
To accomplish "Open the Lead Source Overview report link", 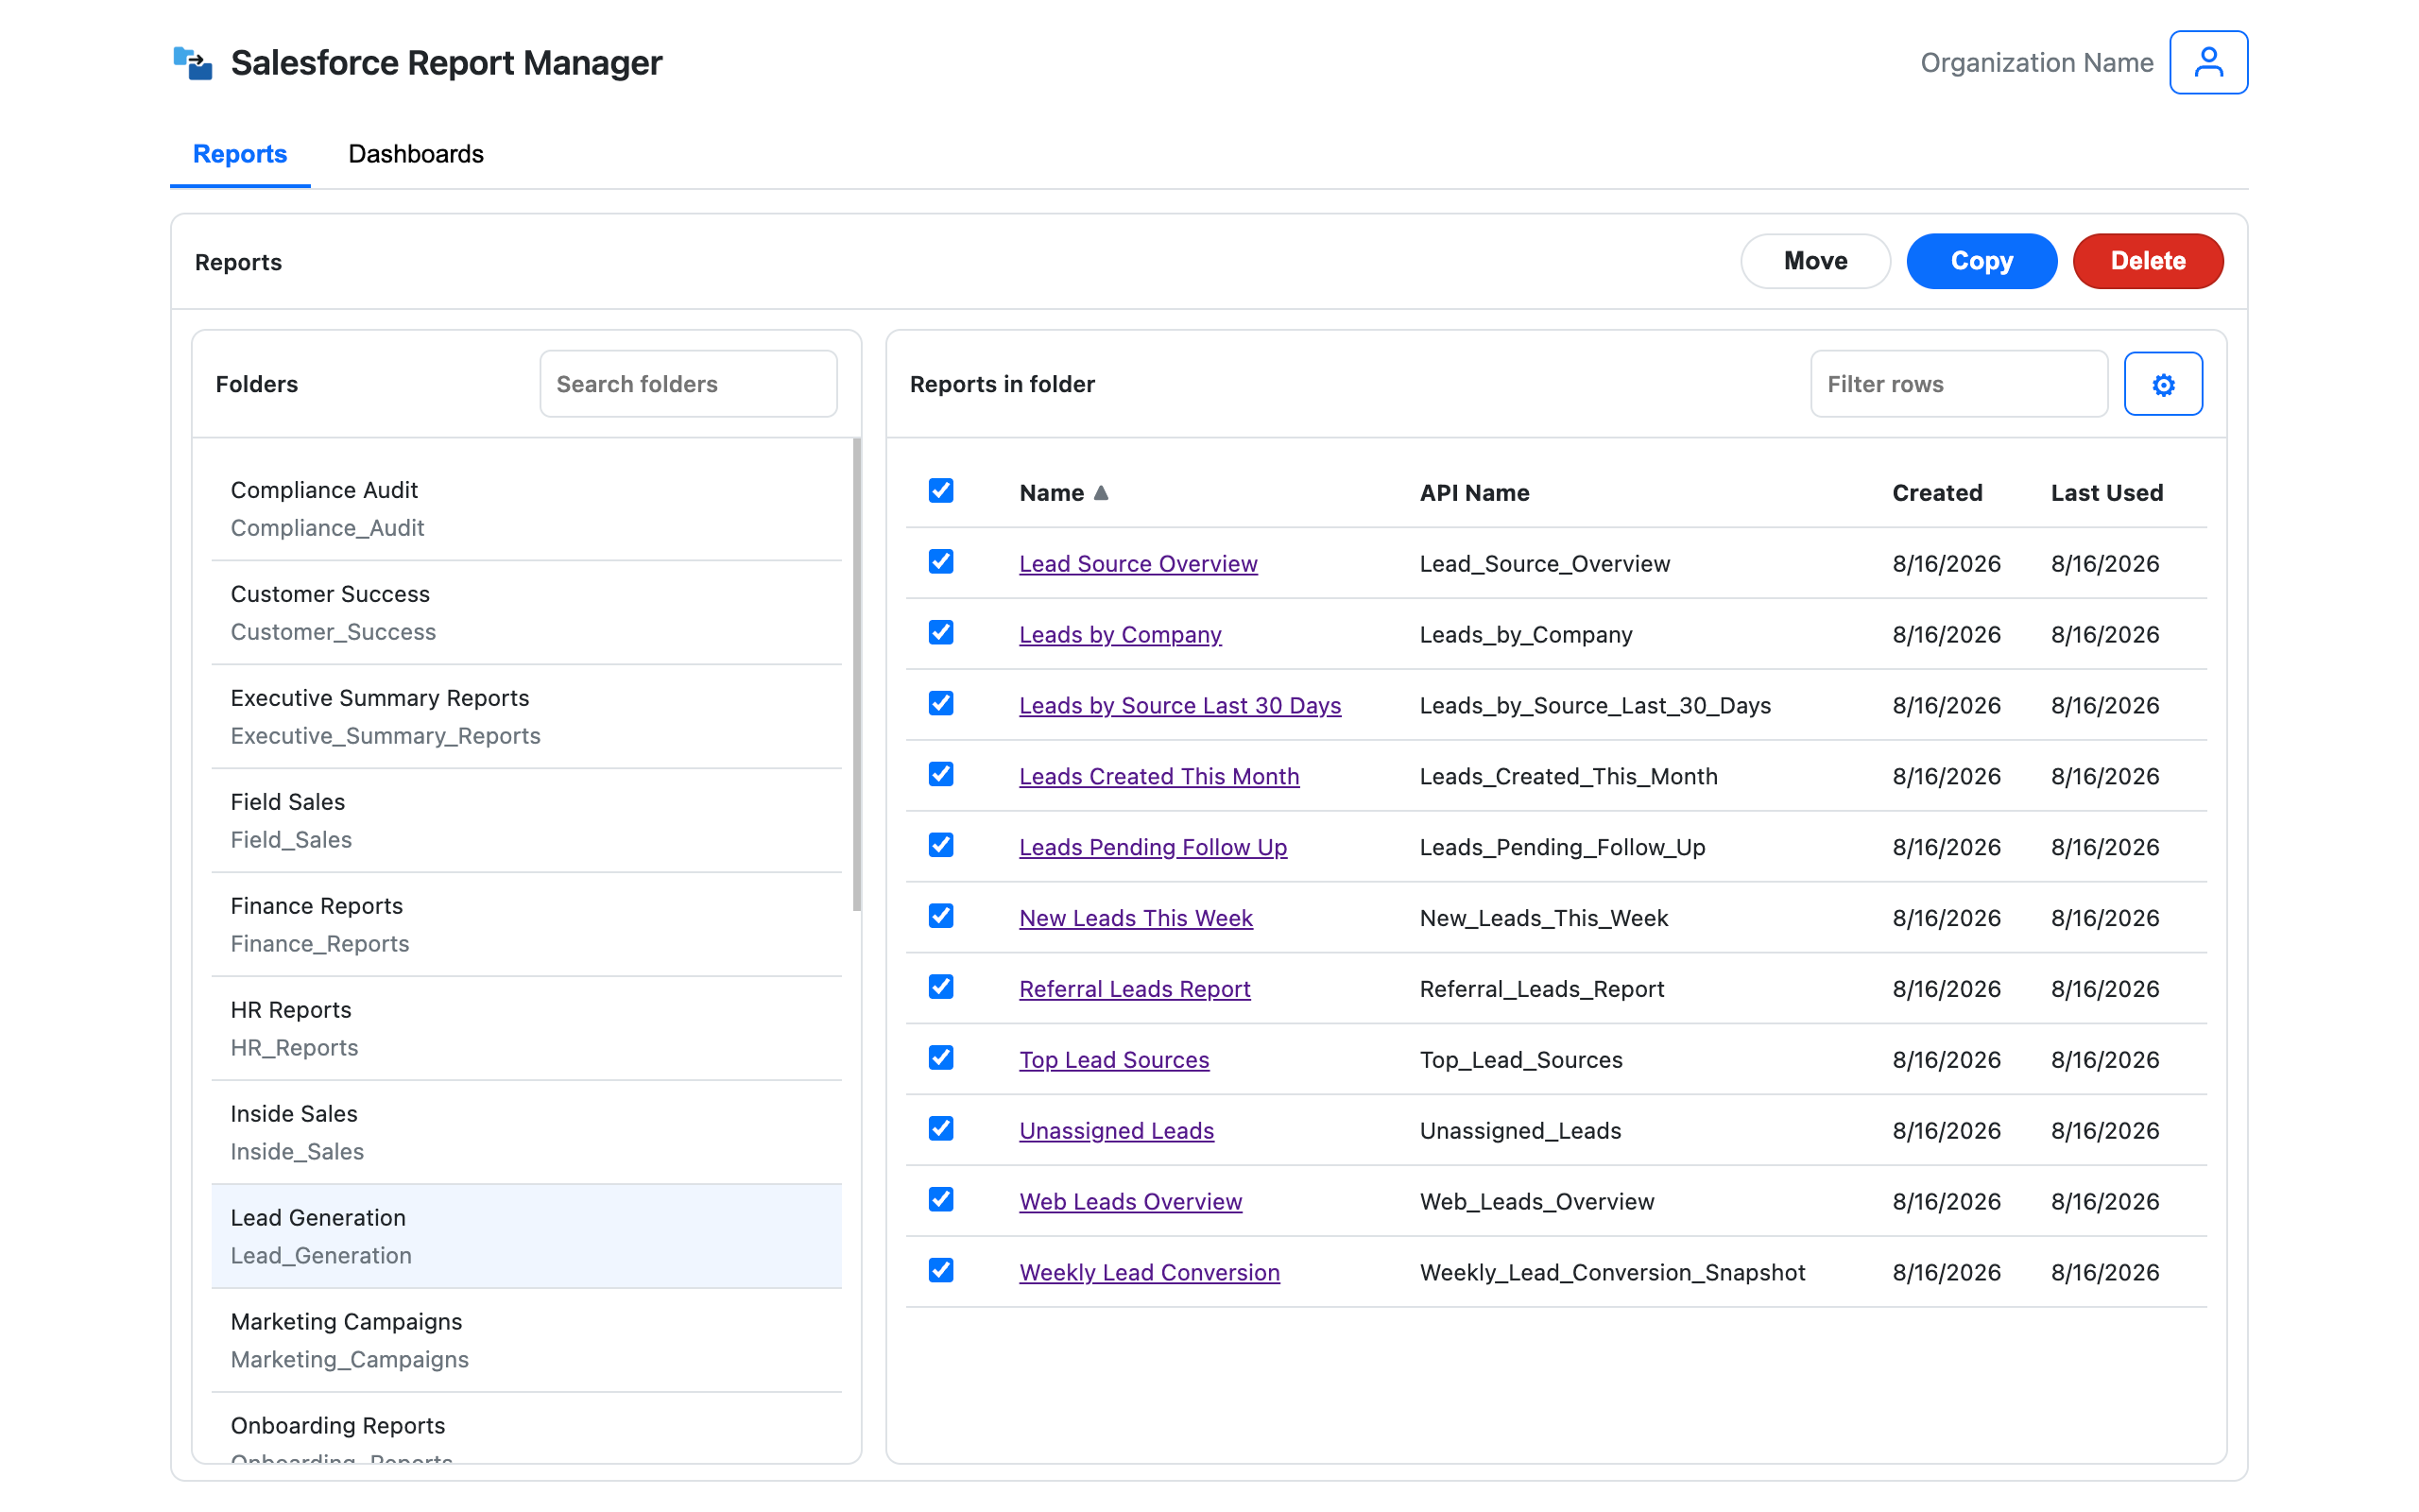I will 1138,564.
